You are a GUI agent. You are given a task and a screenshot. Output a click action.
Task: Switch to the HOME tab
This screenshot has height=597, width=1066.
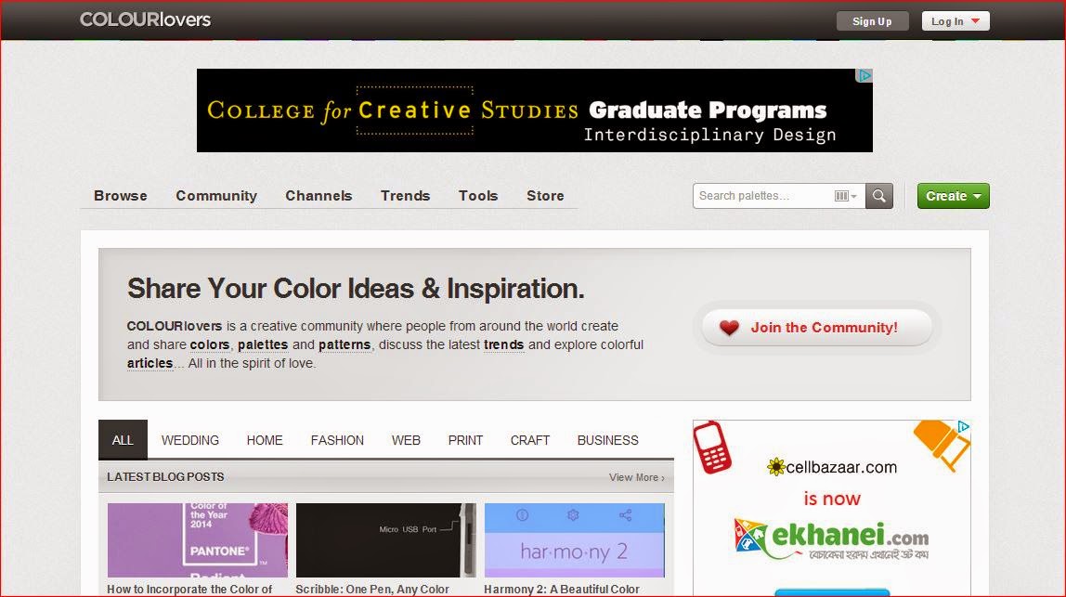click(x=265, y=440)
